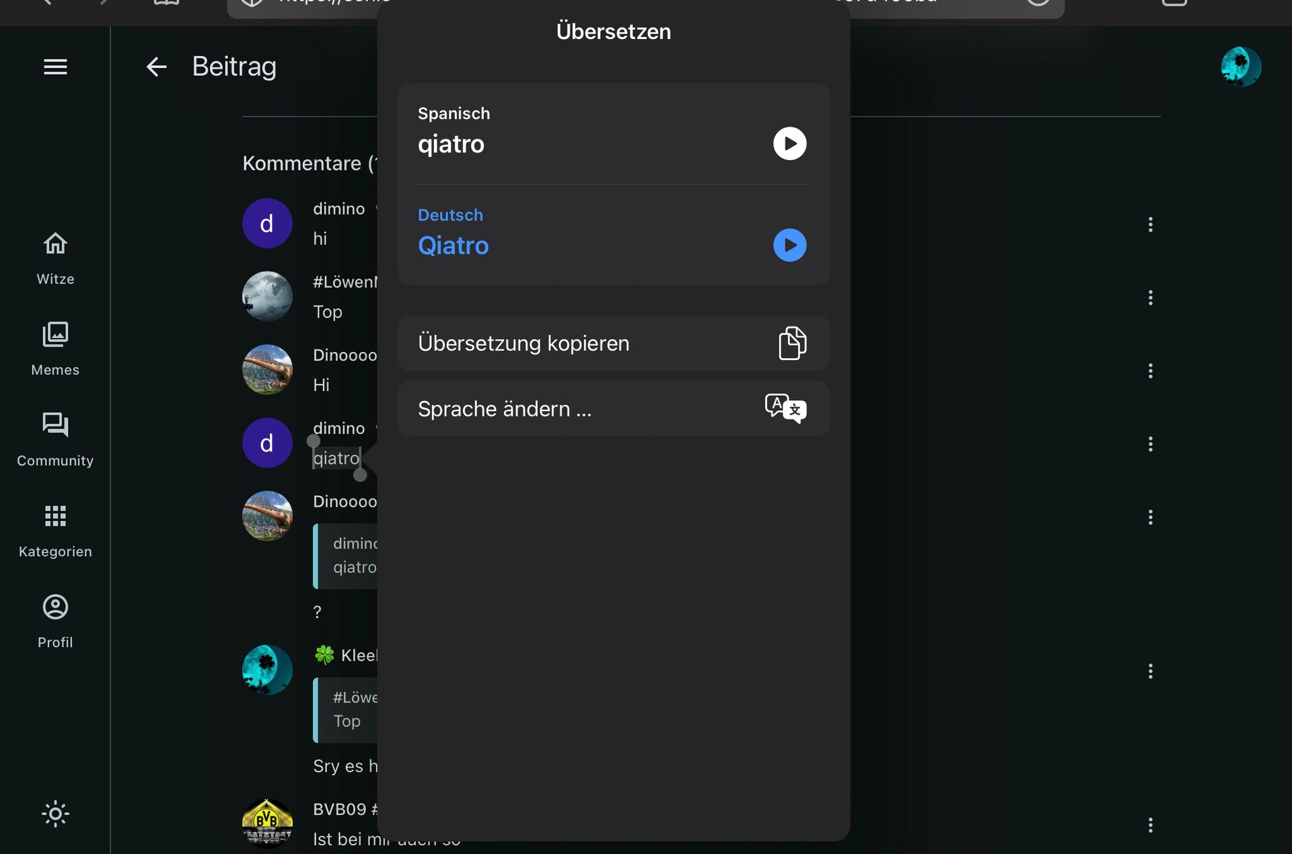1292x854 pixels.
Task: Click the BVB09 user avatar
Action: pyautogui.click(x=267, y=824)
